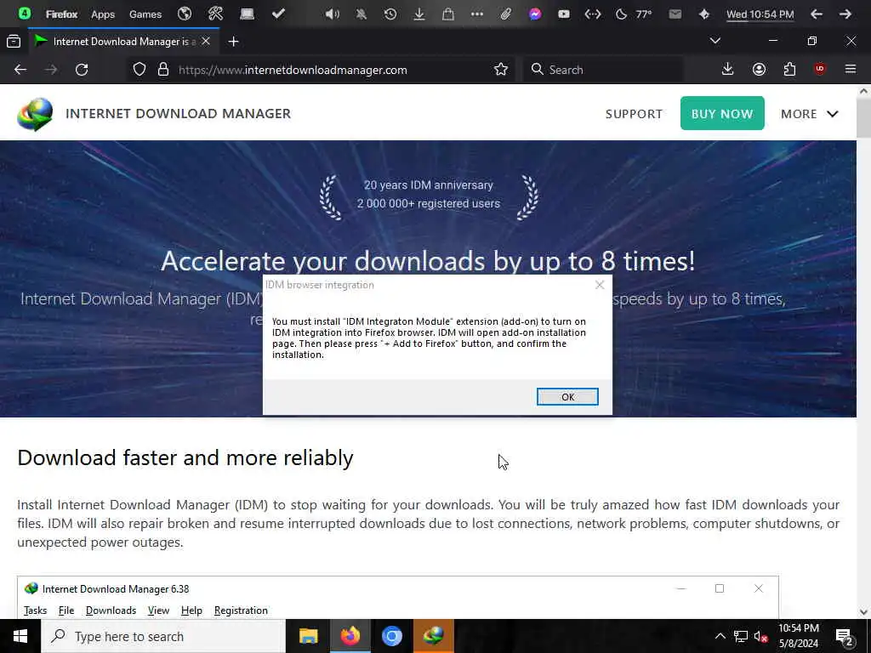Expand the MORE dropdown menu
Viewport: 871px width, 653px height.
pos(810,114)
